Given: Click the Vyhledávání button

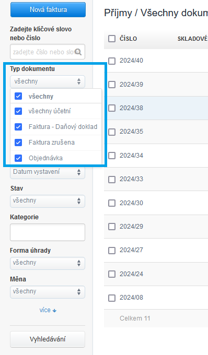Looking at the screenshot, I should point(48,339).
